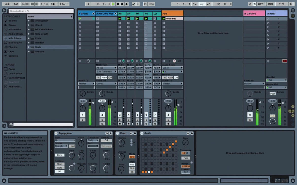
Task: Click the Session Record circle button
Action: [145, 4]
